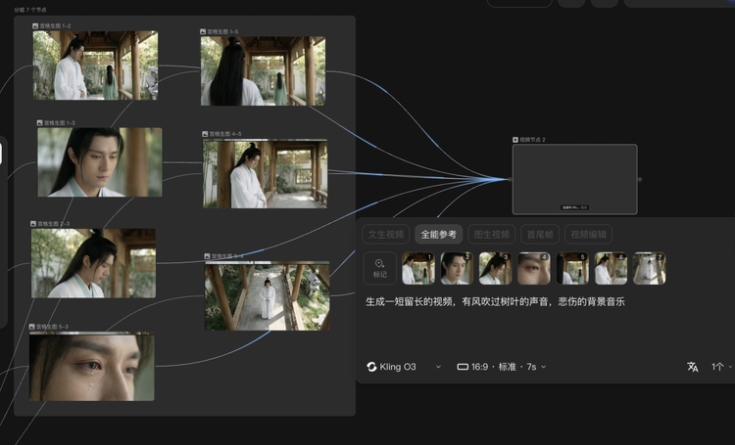Select reference thumbnail number 1
The image size is (735, 445).
pos(418,268)
